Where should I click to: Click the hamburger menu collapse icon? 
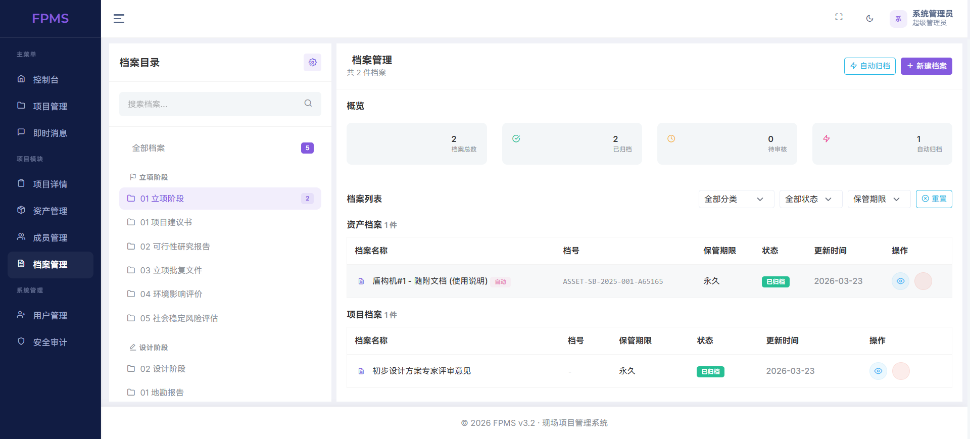point(119,19)
